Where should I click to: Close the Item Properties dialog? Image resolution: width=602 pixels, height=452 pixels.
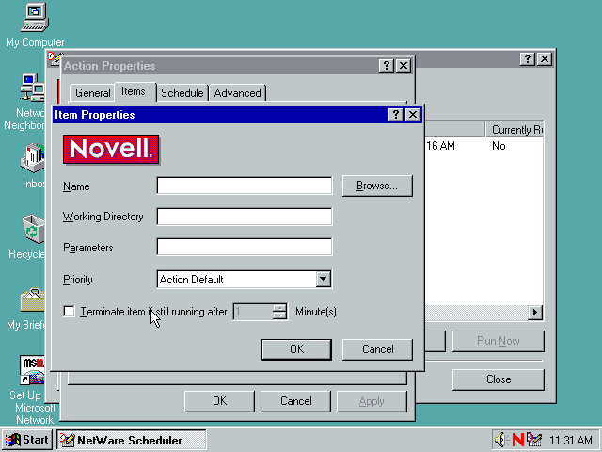[x=413, y=115]
